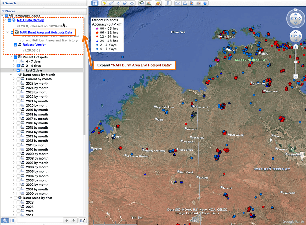
Task: Click the Broome place label
Action: [x=98, y=149]
